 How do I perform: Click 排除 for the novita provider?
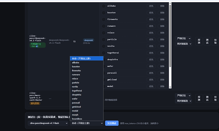click(162, 46)
